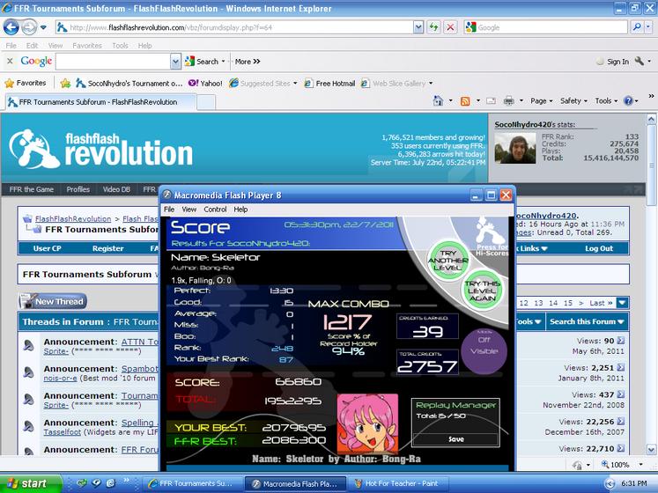
Task: Click the pink-haired anime character image
Action: click(367, 423)
